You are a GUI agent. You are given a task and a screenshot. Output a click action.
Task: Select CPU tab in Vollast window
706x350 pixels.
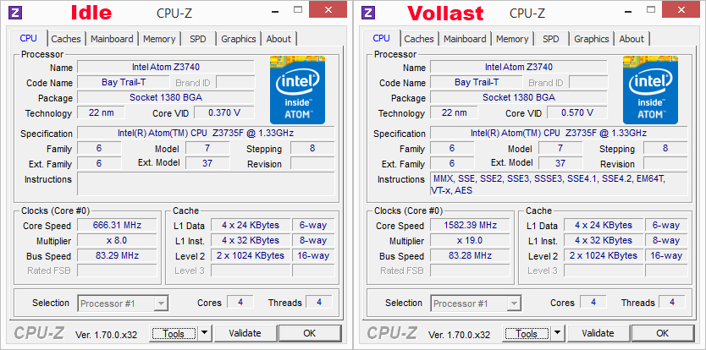[x=382, y=38]
